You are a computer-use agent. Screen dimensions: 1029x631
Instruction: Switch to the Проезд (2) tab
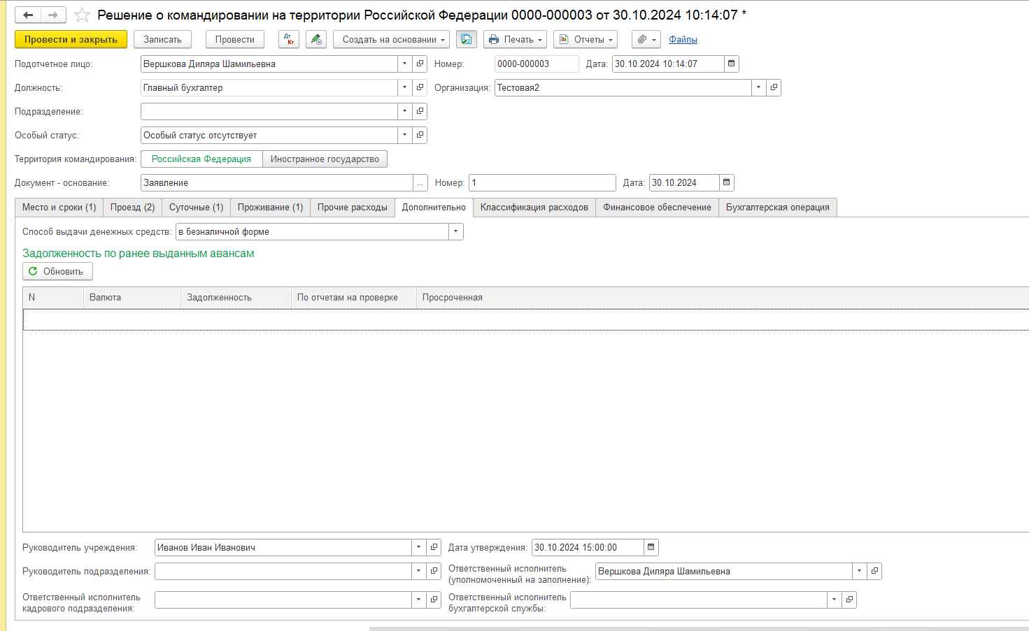132,207
